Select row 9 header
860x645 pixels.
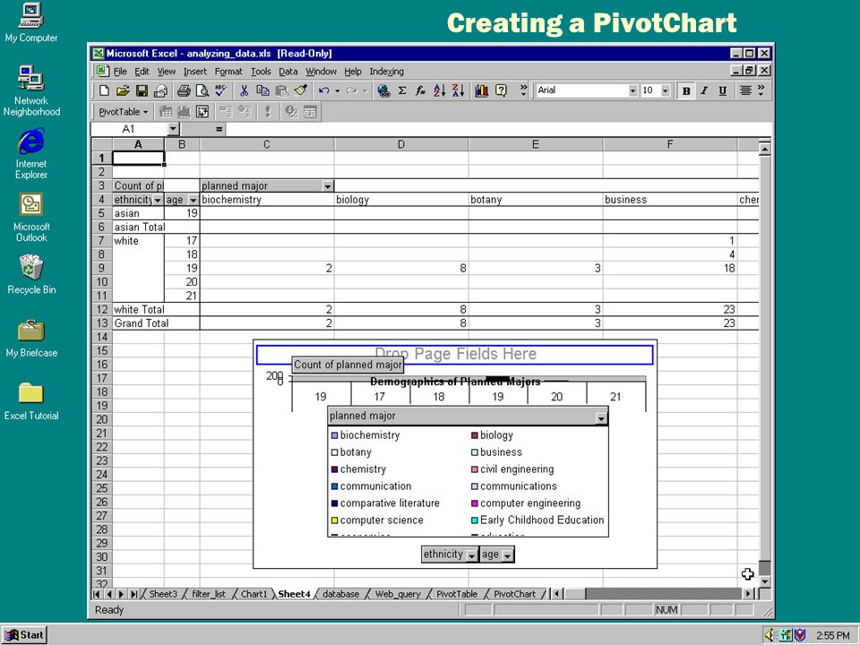[101, 268]
